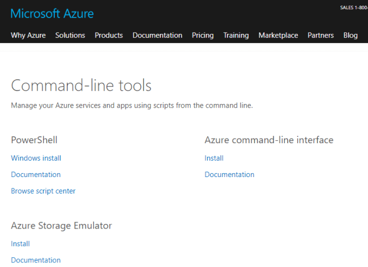
Task: Open the Why Azure menu
Action: (28, 35)
